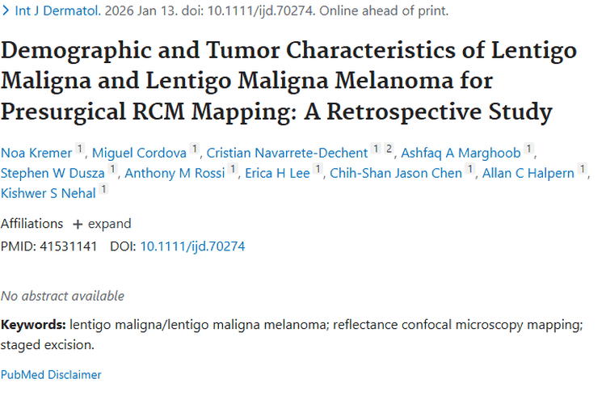Open author Ashfaq A Marghoob's link
Viewport: 606px width, 404px height.
tap(458, 152)
